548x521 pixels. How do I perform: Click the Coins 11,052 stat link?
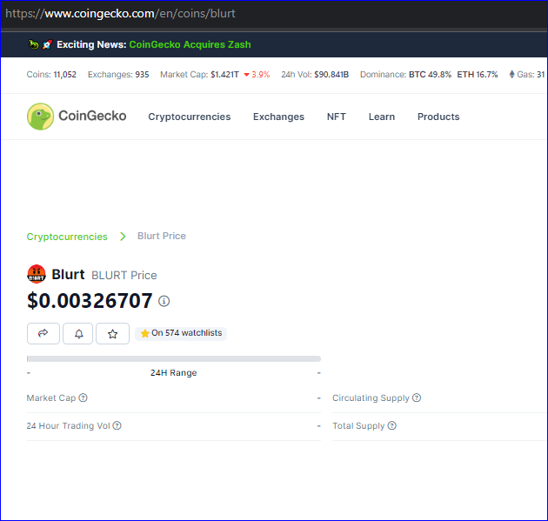click(x=51, y=75)
